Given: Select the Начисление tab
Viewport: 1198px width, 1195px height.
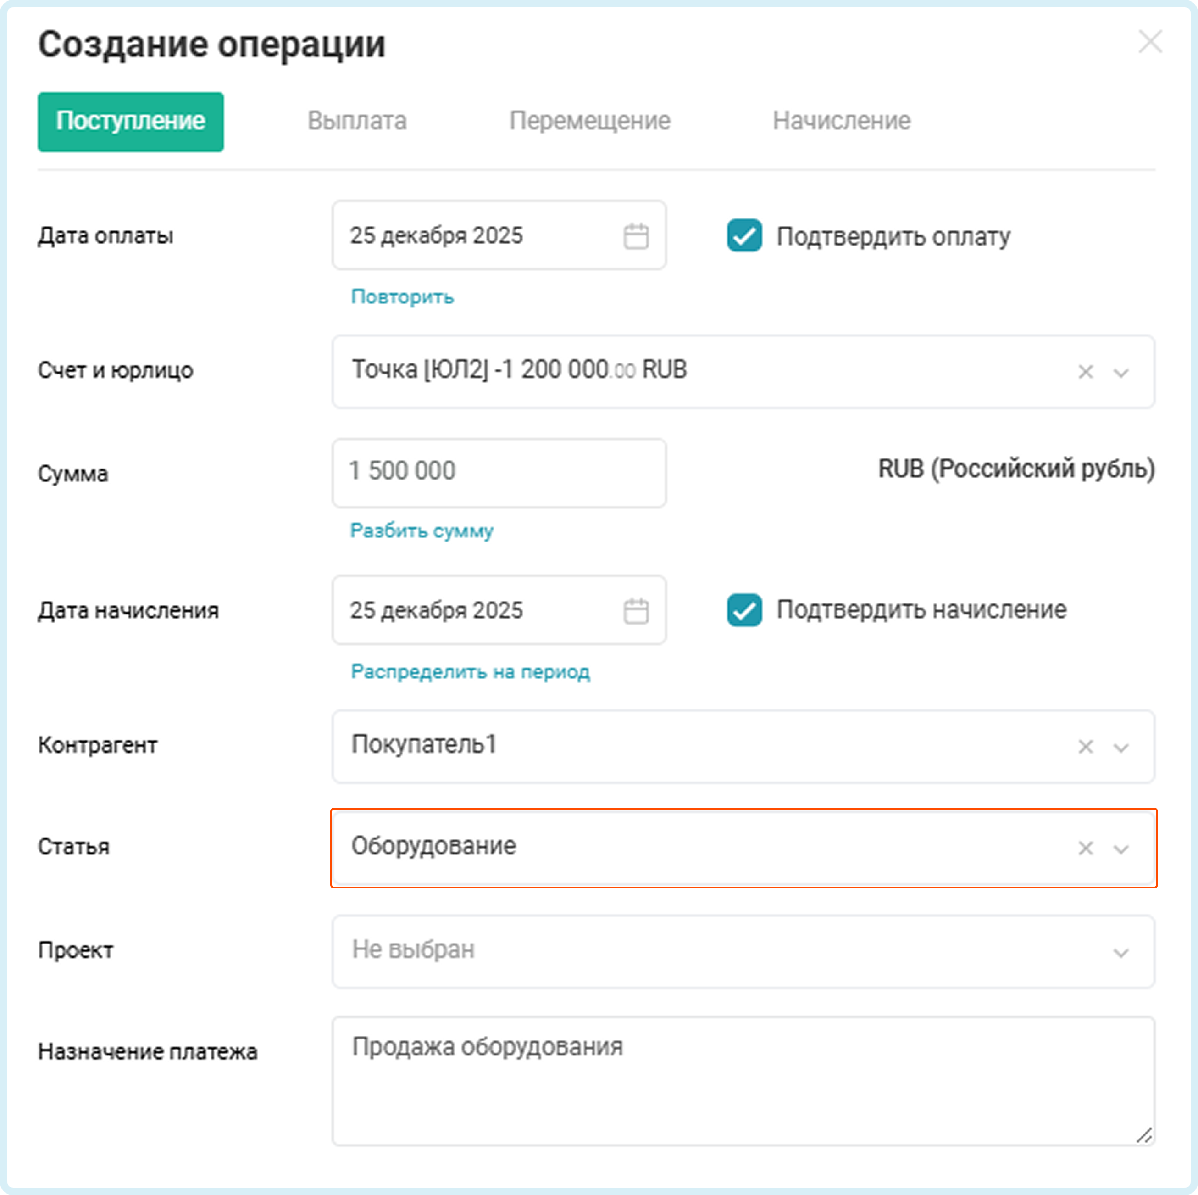Looking at the screenshot, I should [x=842, y=121].
